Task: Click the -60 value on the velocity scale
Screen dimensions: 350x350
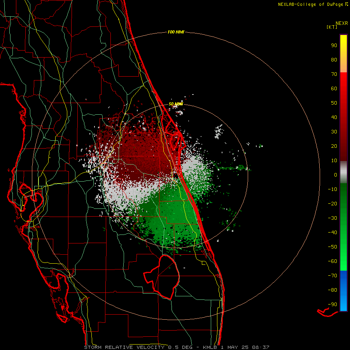Action: (x=332, y=261)
